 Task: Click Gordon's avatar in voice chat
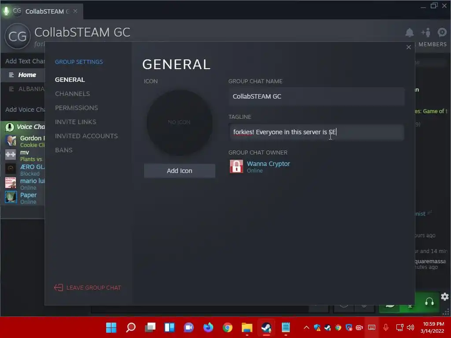pyautogui.click(x=11, y=141)
